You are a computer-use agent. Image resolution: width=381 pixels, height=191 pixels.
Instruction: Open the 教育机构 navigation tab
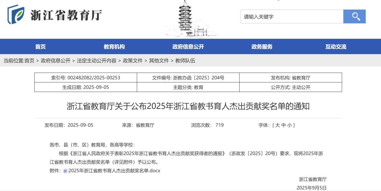click(114, 47)
